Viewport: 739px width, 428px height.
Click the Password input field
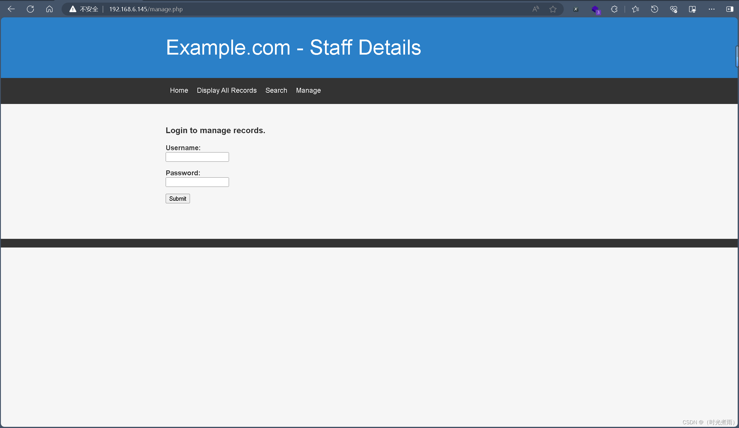click(x=197, y=181)
